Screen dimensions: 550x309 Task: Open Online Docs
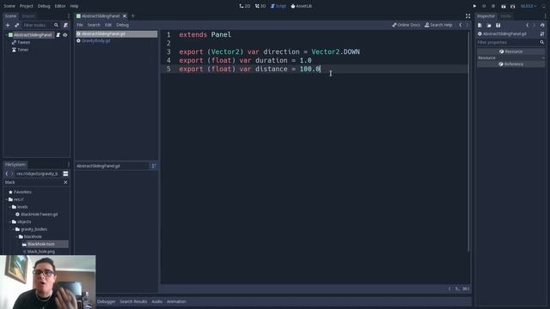pos(406,25)
